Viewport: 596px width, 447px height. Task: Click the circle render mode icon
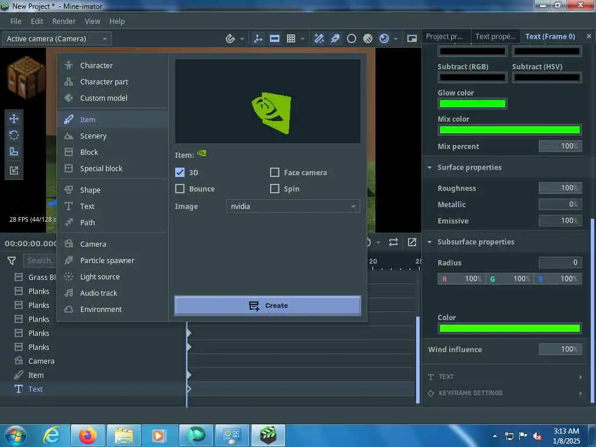(352, 38)
